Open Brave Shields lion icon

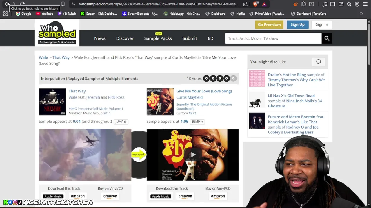click(x=255, y=4)
